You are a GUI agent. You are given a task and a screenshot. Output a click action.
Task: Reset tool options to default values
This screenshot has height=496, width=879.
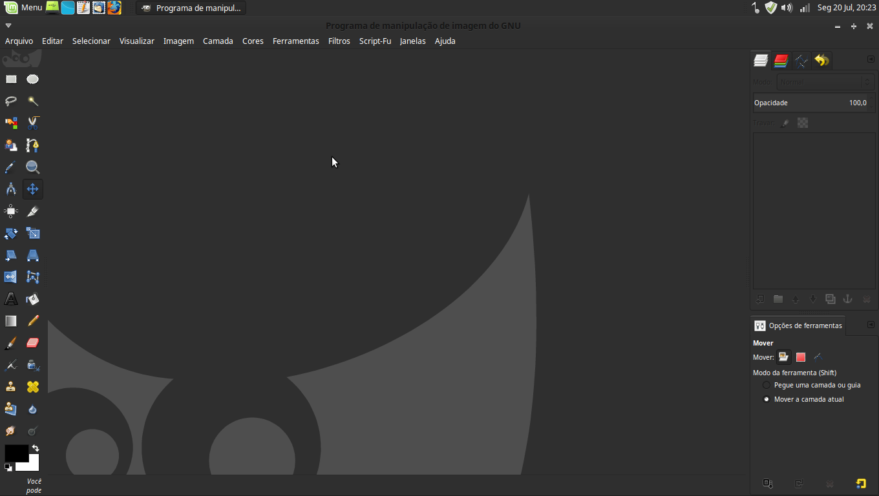tap(861, 483)
